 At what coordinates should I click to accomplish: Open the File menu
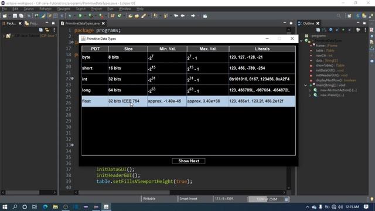[4, 9]
